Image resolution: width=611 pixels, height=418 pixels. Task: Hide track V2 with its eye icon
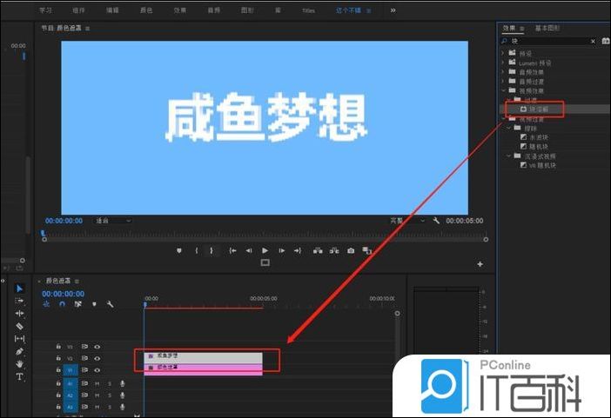pyautogui.click(x=97, y=358)
